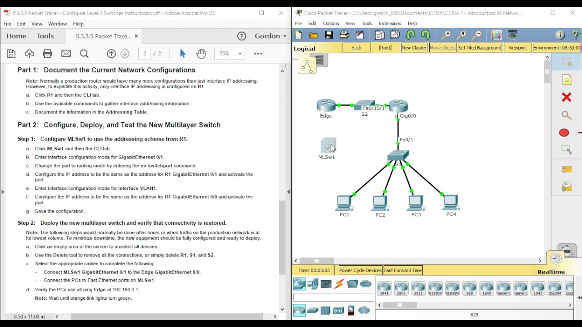Open the Drawing Palette icon

coord(497,35)
